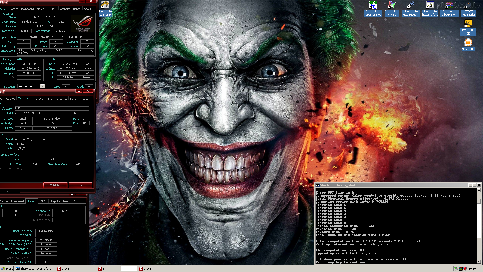
Task: Click the Bus Speed value 99.8 MHz
Action: [x=29, y=73]
